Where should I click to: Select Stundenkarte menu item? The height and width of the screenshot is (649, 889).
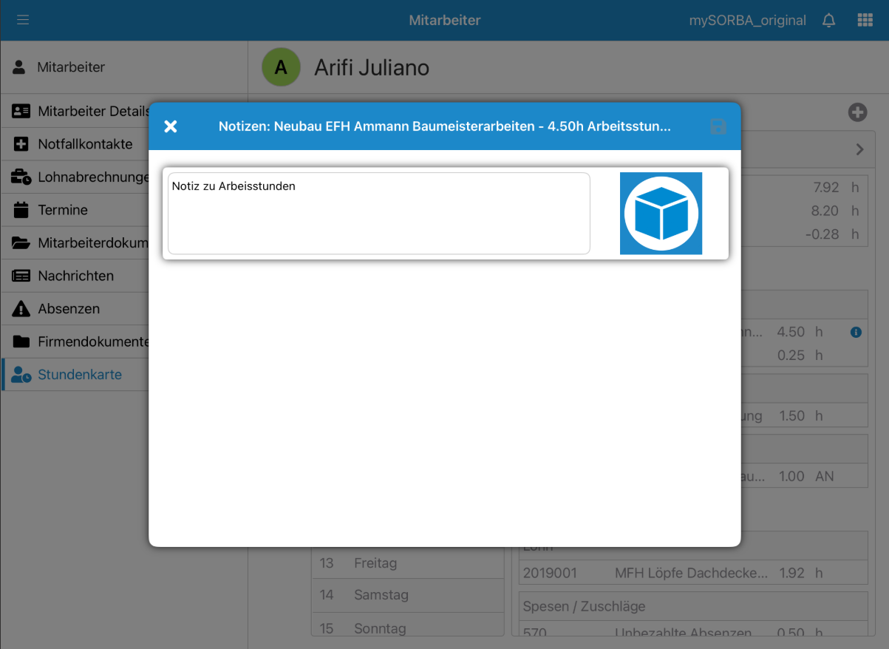(x=79, y=375)
